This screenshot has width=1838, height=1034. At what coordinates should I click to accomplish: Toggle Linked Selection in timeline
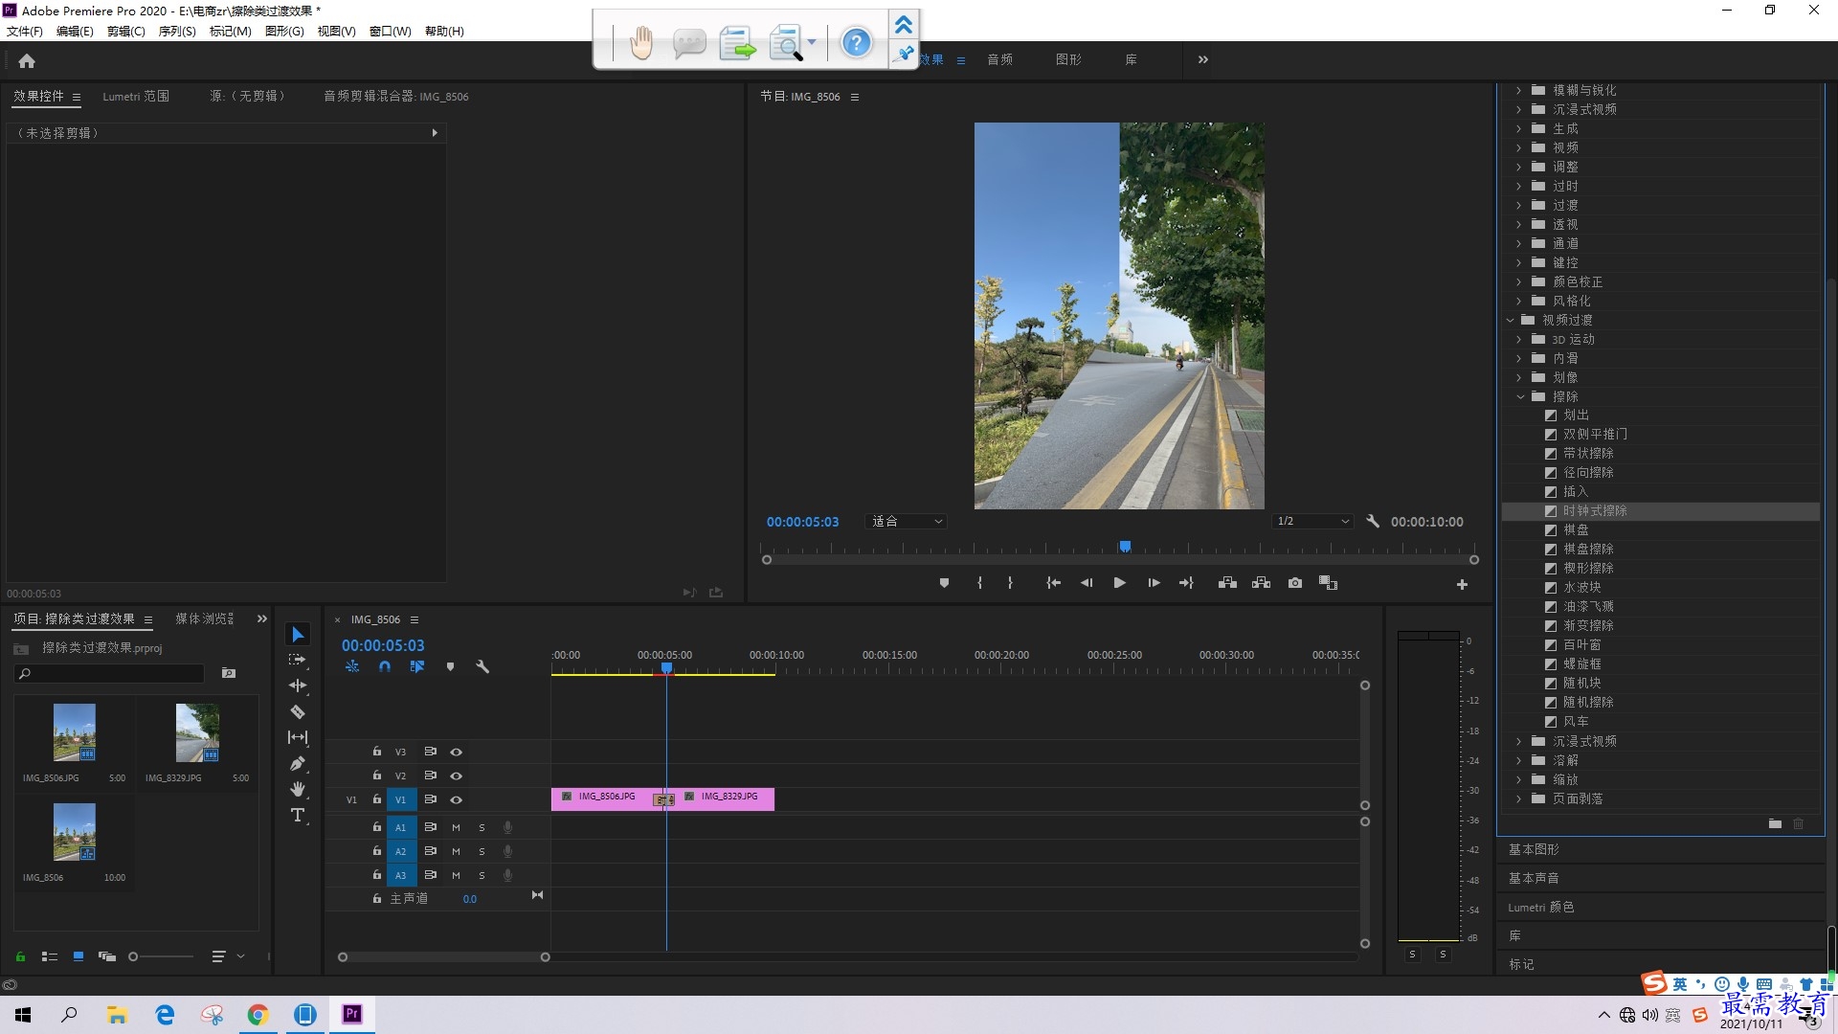(x=417, y=666)
